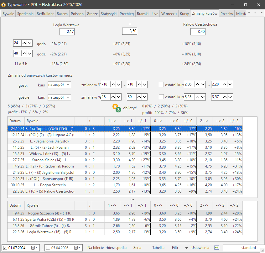Open calendar picker for end date 05.04.2026
The width and height of the screenshot is (265, 253).
point(77,248)
